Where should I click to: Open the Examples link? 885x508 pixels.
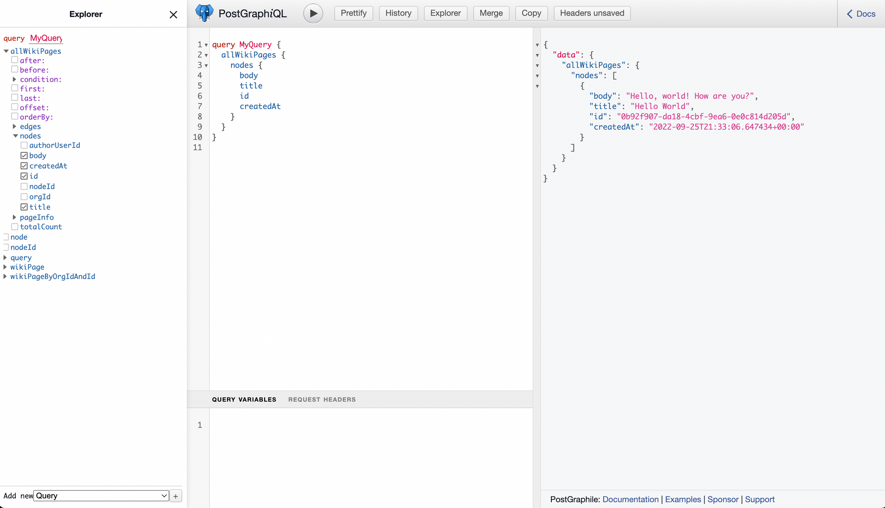click(683, 500)
